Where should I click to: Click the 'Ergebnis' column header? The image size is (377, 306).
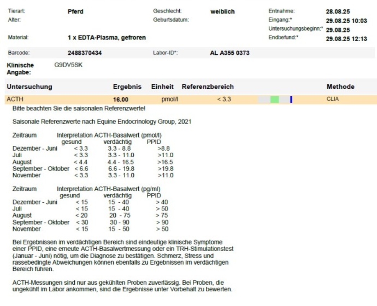[127, 87]
